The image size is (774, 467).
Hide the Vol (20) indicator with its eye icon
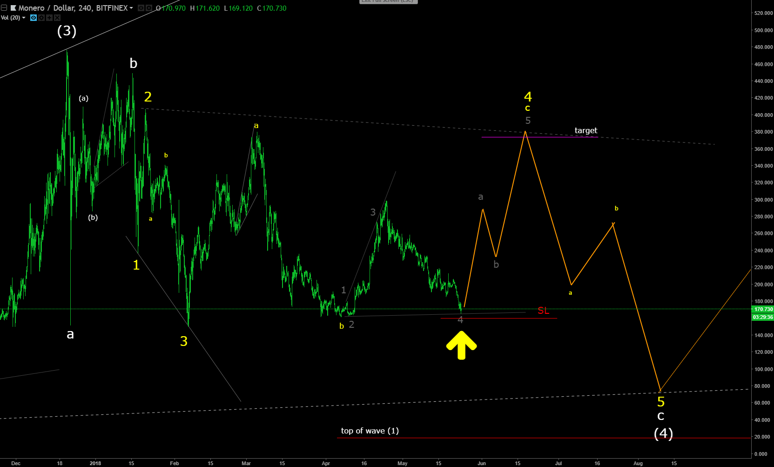pos(34,18)
